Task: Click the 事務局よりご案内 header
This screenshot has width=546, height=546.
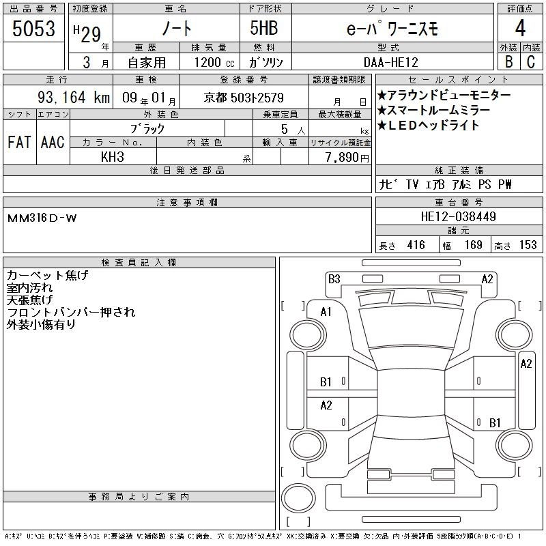Action: 139,497
